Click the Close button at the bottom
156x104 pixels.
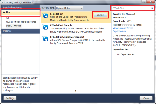coord(146,98)
